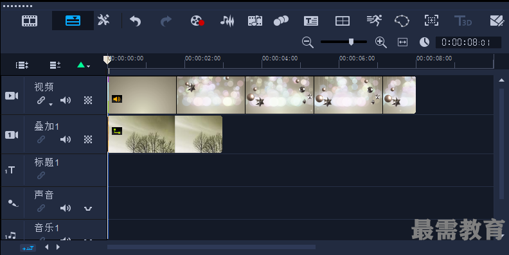The height and width of the screenshot is (255, 509).
Task: Click the playhead marker at 00:00:00:00
Action: point(107,60)
